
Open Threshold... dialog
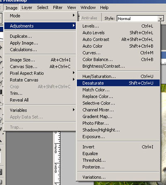[118, 160]
